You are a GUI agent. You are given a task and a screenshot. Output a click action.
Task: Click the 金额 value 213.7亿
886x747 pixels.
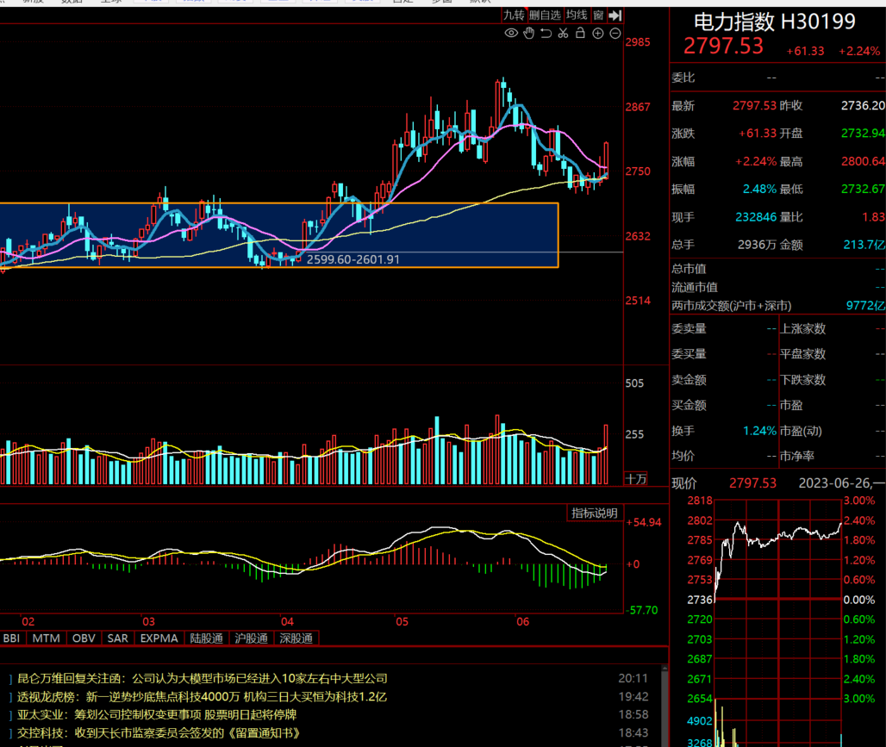[x=864, y=245]
